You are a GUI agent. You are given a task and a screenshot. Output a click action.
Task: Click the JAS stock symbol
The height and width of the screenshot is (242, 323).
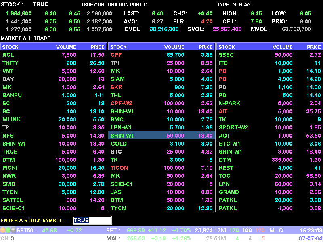pos(116,192)
